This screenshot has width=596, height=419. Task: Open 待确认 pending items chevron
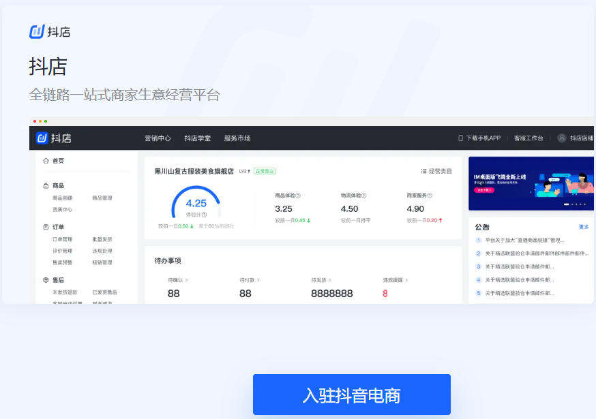click(x=187, y=280)
